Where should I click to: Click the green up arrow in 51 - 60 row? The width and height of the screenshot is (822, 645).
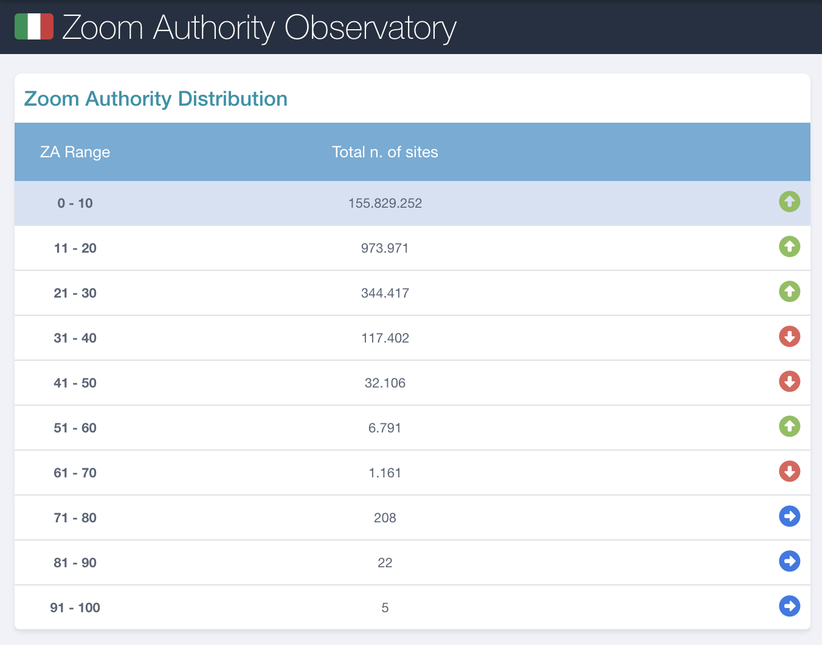tap(789, 426)
